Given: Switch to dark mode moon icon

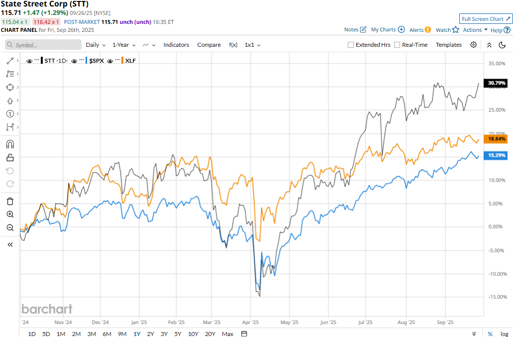Looking at the screenshot, I should (x=502, y=45).
